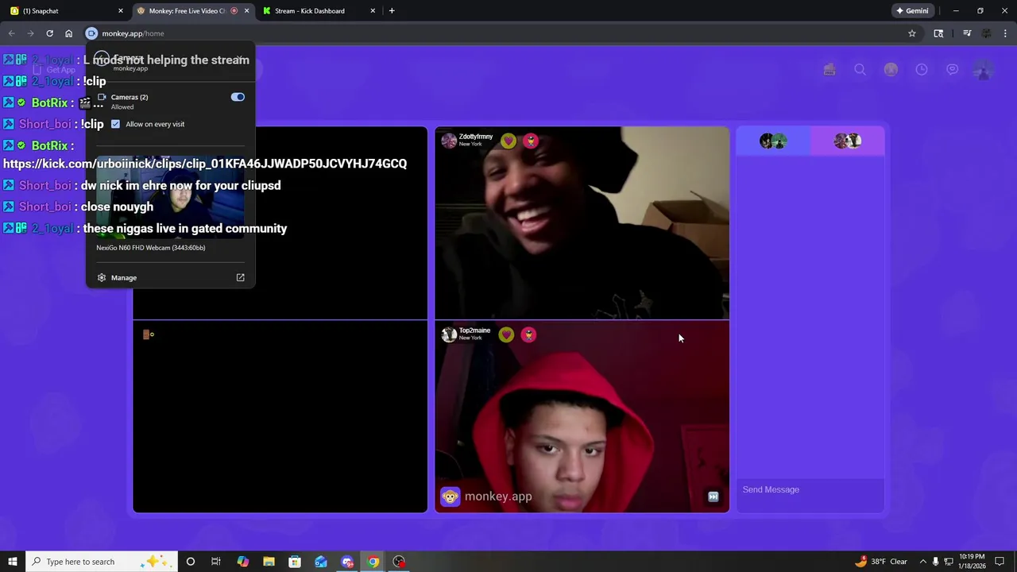
Task: Open a new browser tab
Action: click(x=392, y=11)
